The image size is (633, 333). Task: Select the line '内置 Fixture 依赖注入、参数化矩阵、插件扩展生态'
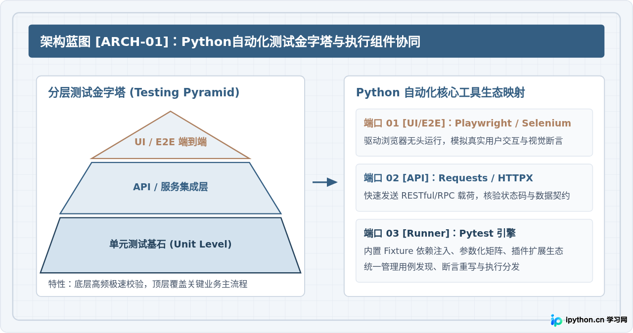463,251
